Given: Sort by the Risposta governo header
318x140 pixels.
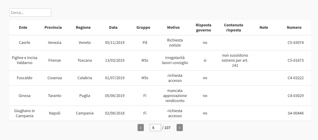Looking at the screenshot, I should pyautogui.click(x=203, y=28).
